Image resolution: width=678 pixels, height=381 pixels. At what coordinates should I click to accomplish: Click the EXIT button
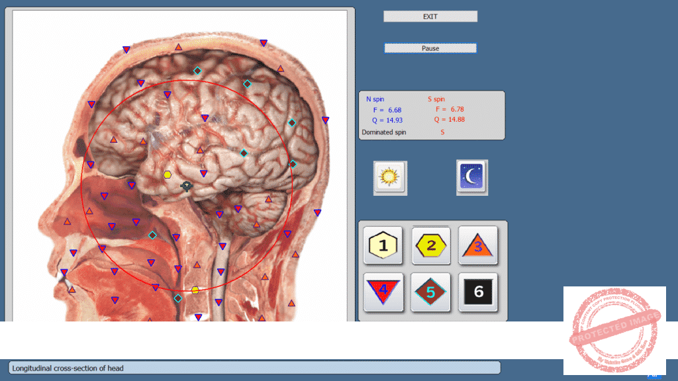pos(430,17)
